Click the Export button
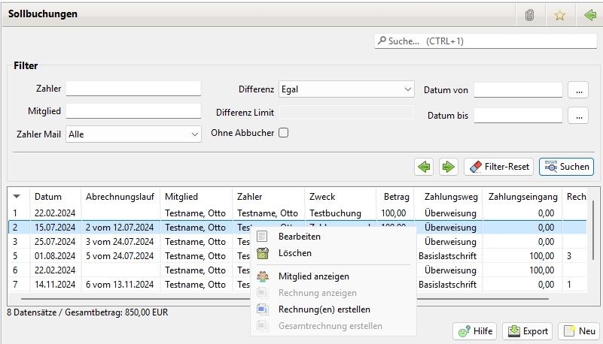The width and height of the screenshot is (603, 344). [527, 331]
